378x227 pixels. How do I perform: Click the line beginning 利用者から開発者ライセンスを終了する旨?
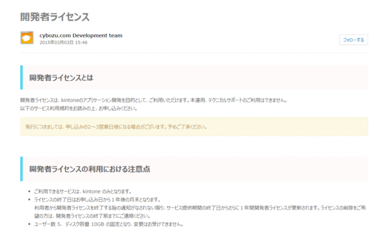(200, 208)
